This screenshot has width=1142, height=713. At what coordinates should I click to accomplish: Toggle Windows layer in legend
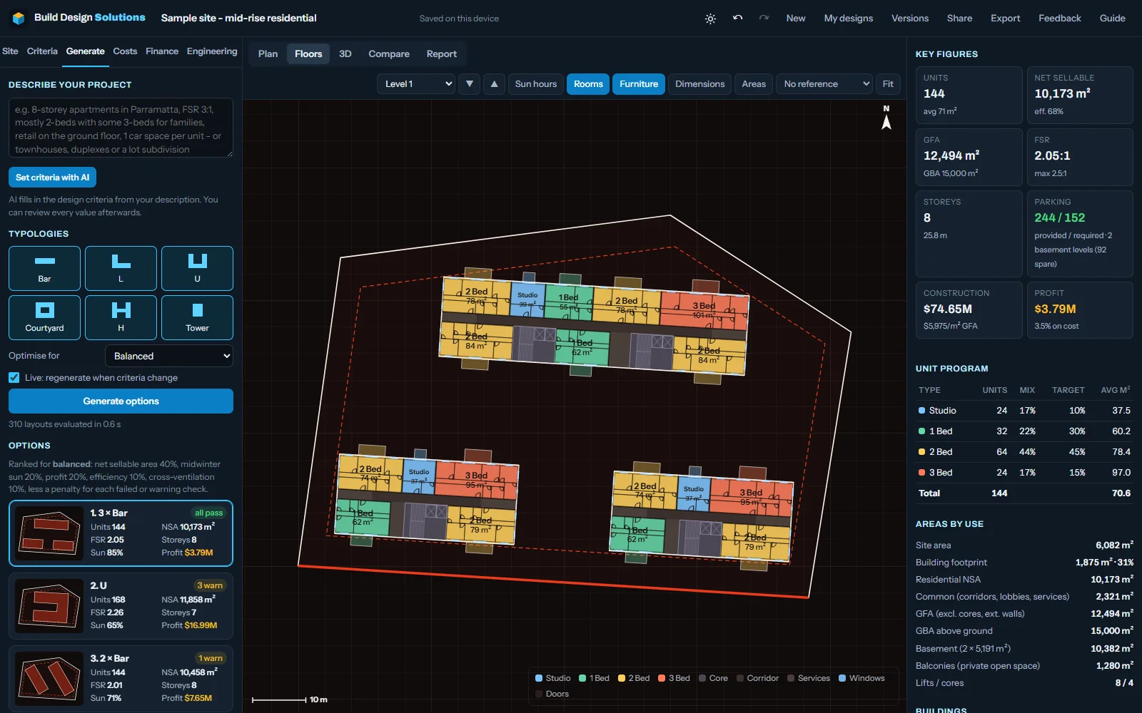861,678
